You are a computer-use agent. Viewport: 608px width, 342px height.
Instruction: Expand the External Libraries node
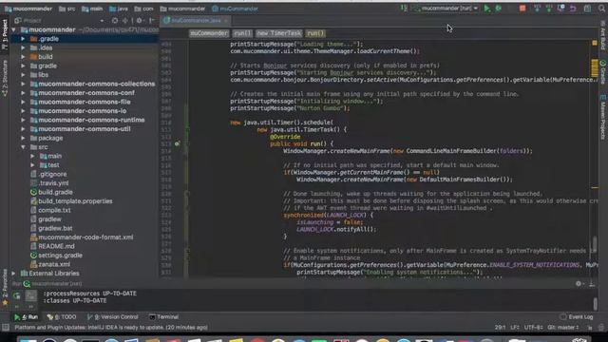[x=13, y=274]
